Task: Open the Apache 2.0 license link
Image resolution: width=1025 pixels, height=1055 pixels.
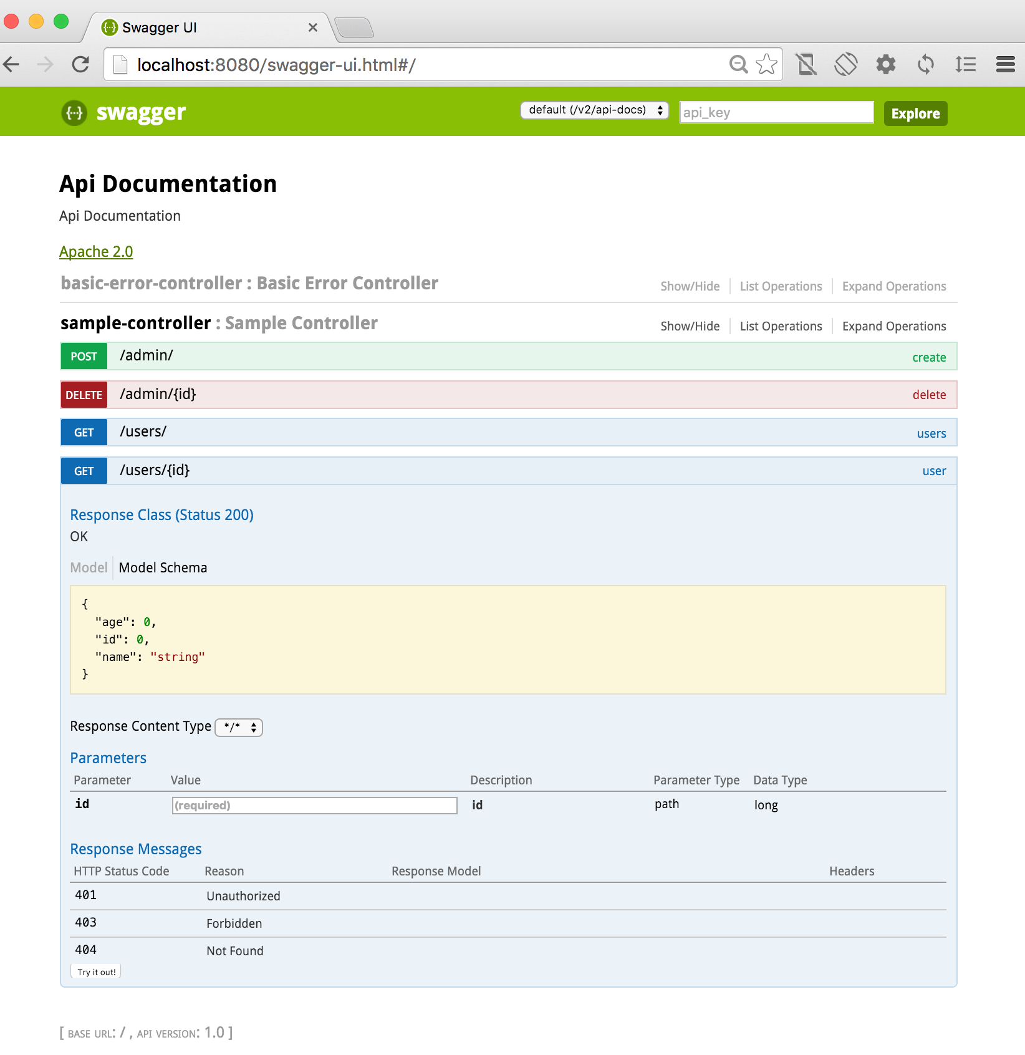Action: (96, 251)
